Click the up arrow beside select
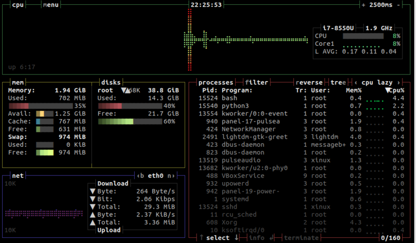The height and width of the screenshot is (243, 416). click(201, 238)
